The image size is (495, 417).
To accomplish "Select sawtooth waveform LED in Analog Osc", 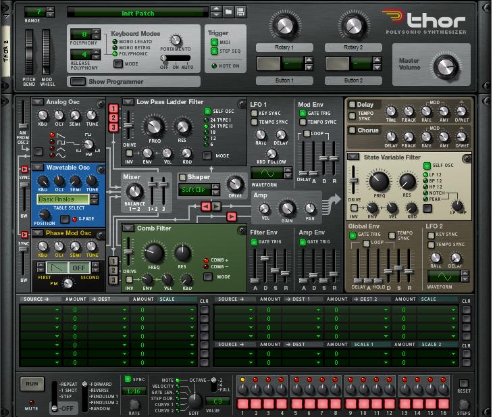I will [52, 135].
